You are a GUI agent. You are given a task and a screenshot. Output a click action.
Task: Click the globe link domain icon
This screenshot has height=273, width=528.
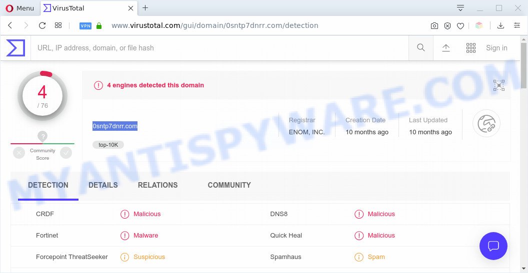[x=486, y=123]
